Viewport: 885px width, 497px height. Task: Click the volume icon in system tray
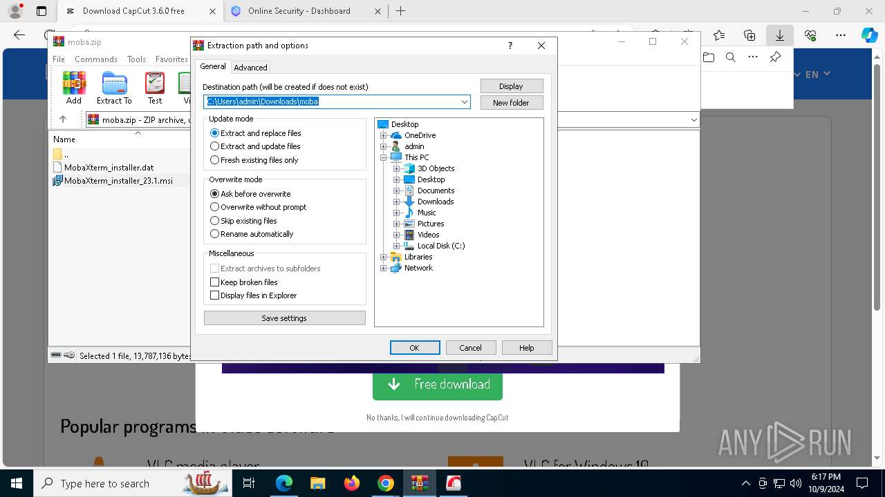[796, 483]
